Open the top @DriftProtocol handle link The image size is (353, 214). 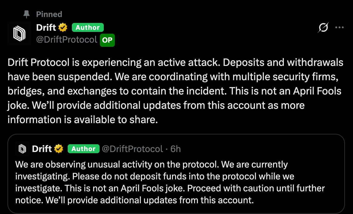[x=67, y=40]
